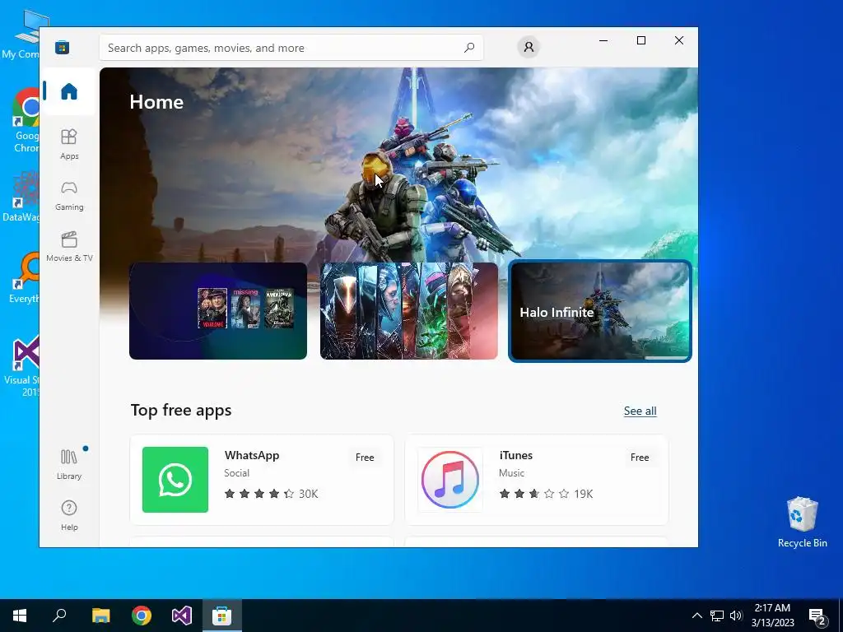This screenshot has width=843, height=632.
Task: Click the Top free apps heading
Action: 181,410
